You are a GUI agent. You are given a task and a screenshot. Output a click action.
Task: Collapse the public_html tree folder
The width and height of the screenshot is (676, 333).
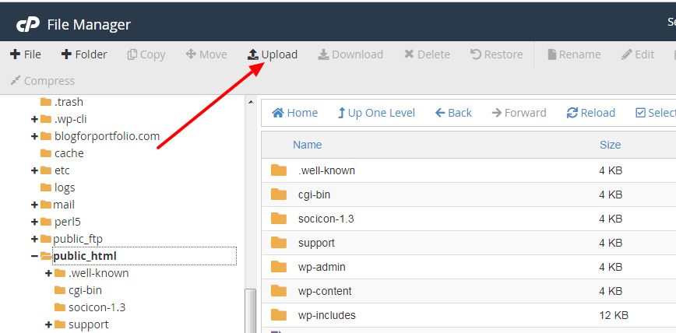point(34,256)
